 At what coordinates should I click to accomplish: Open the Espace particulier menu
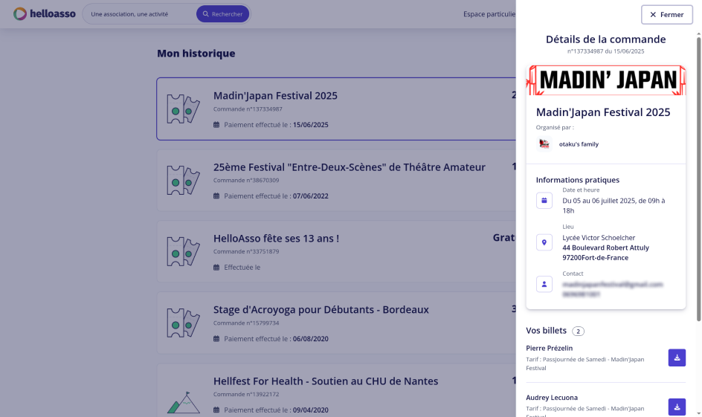click(x=489, y=14)
